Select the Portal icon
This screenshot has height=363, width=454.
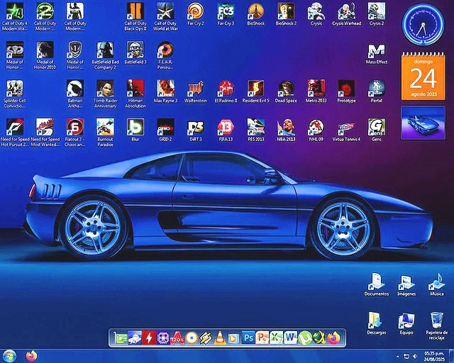click(x=377, y=91)
